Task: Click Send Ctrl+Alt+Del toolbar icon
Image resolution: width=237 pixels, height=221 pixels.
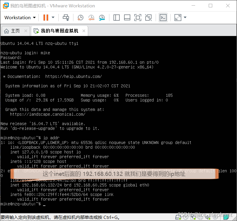Action: (66, 17)
